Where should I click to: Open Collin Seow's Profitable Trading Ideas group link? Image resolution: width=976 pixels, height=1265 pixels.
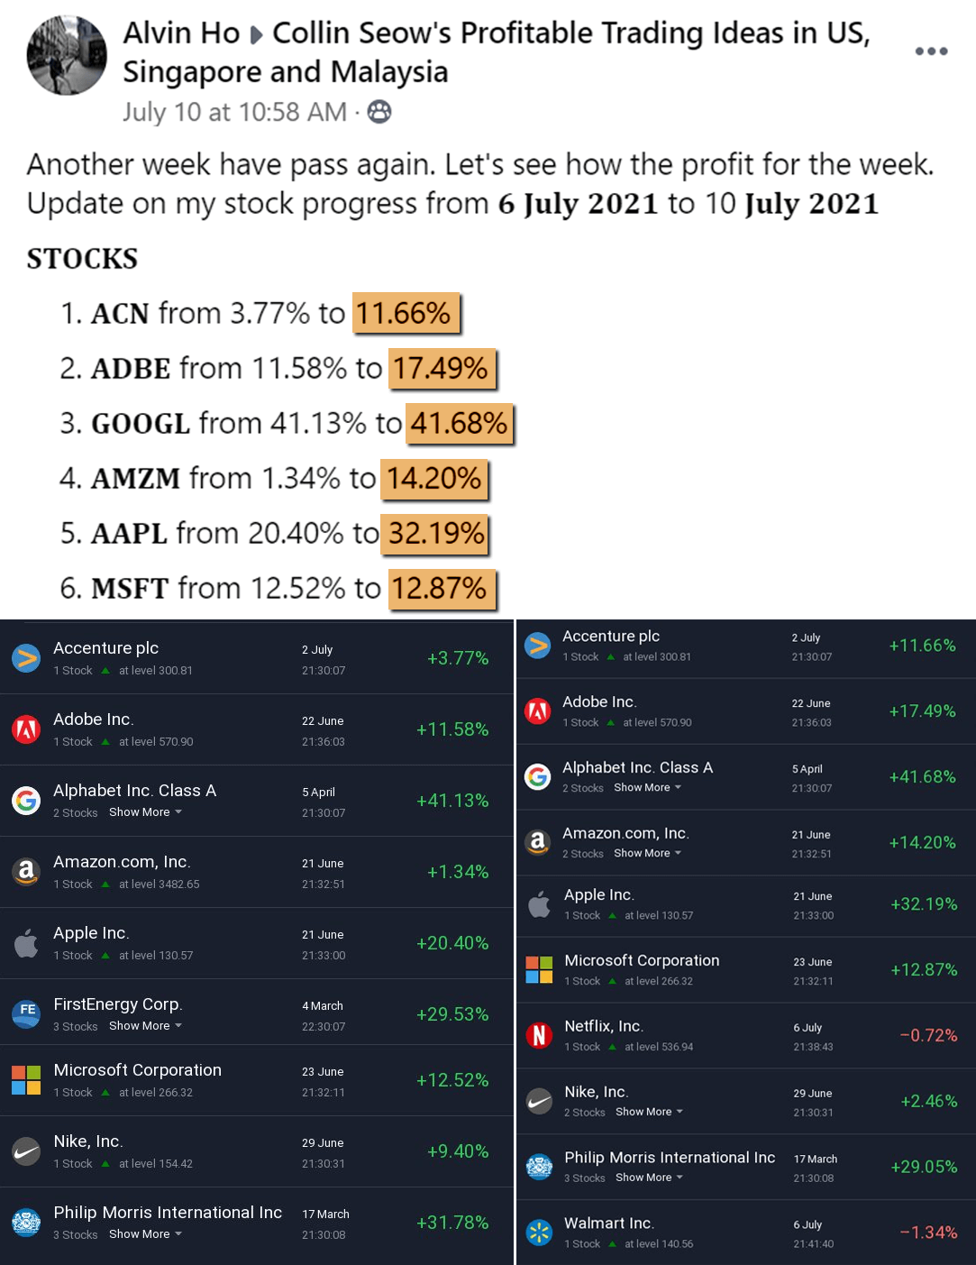[x=570, y=33]
